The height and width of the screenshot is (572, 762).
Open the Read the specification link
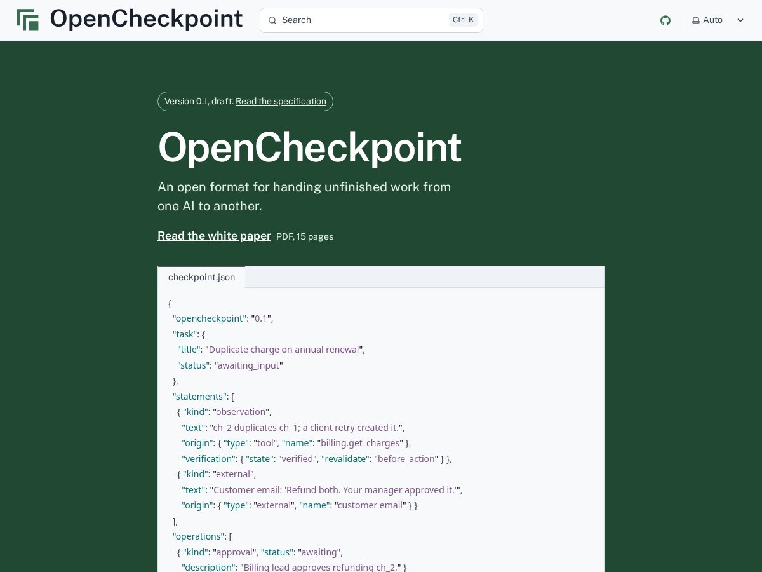pos(281,101)
